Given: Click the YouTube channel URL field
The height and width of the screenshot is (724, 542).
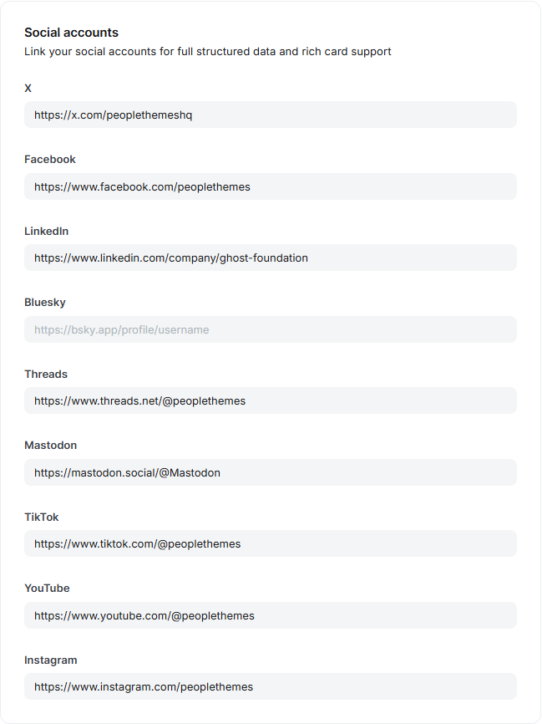Looking at the screenshot, I should [x=271, y=615].
